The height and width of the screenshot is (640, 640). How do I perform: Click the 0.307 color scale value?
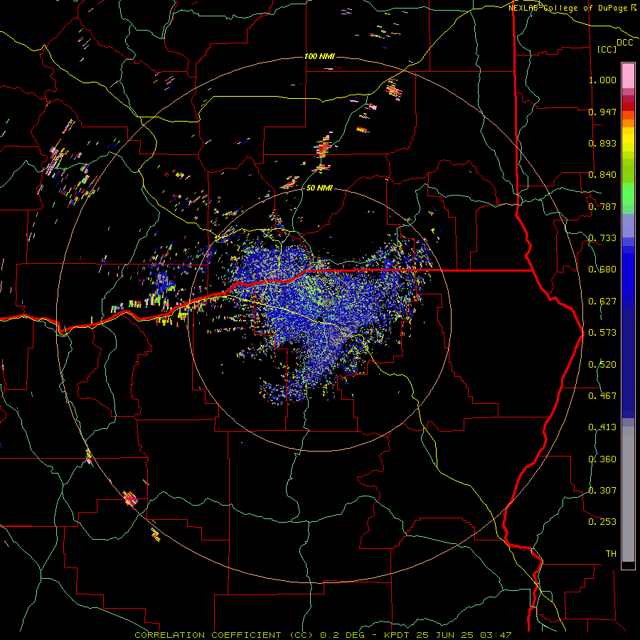tap(602, 491)
